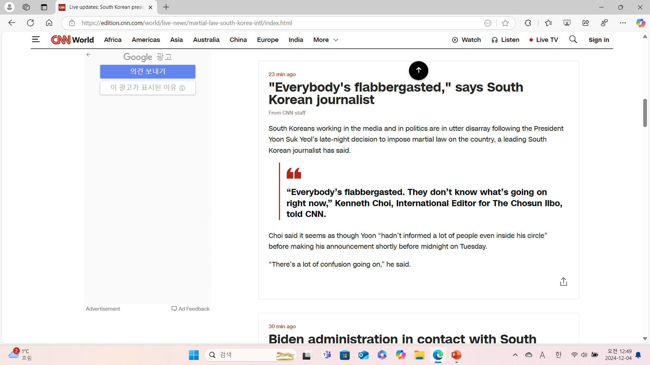Toggle Korean/English input mode indicator
The height and width of the screenshot is (365, 650).
pyautogui.click(x=558, y=355)
